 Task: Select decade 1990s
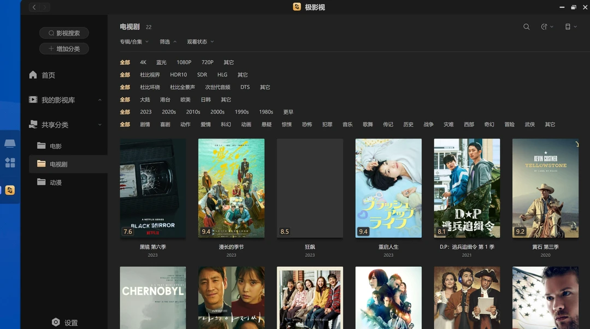[x=241, y=112]
